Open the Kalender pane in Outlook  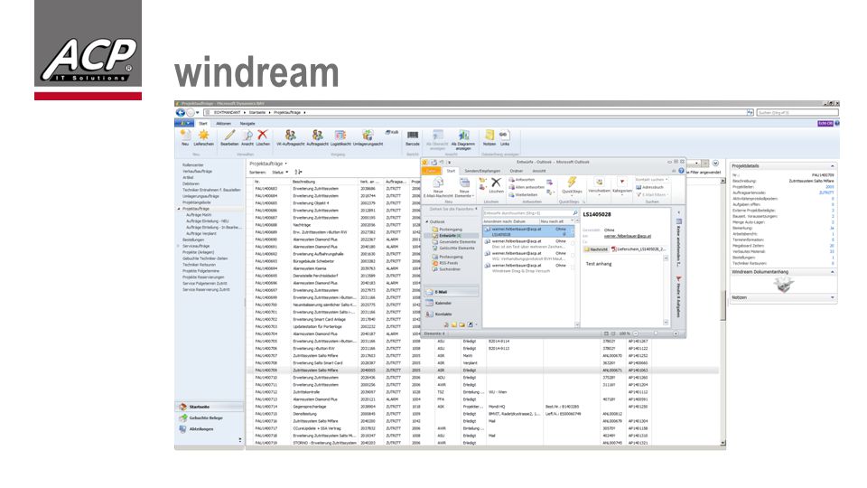(452, 304)
